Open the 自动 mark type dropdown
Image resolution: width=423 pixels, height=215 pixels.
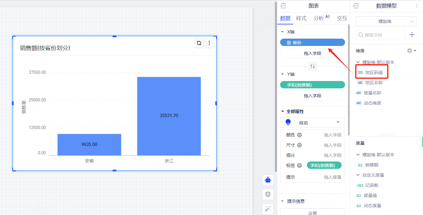coord(312,123)
